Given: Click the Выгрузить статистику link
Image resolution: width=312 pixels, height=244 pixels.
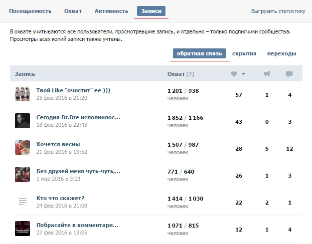Looking at the screenshot, I should (278, 11).
